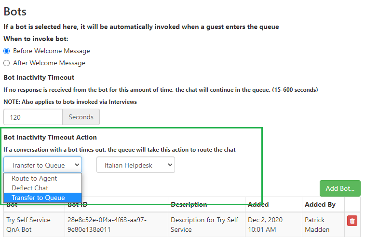Click the bot ID 28e8c52e cell
365x241 pixels.
click(x=107, y=225)
